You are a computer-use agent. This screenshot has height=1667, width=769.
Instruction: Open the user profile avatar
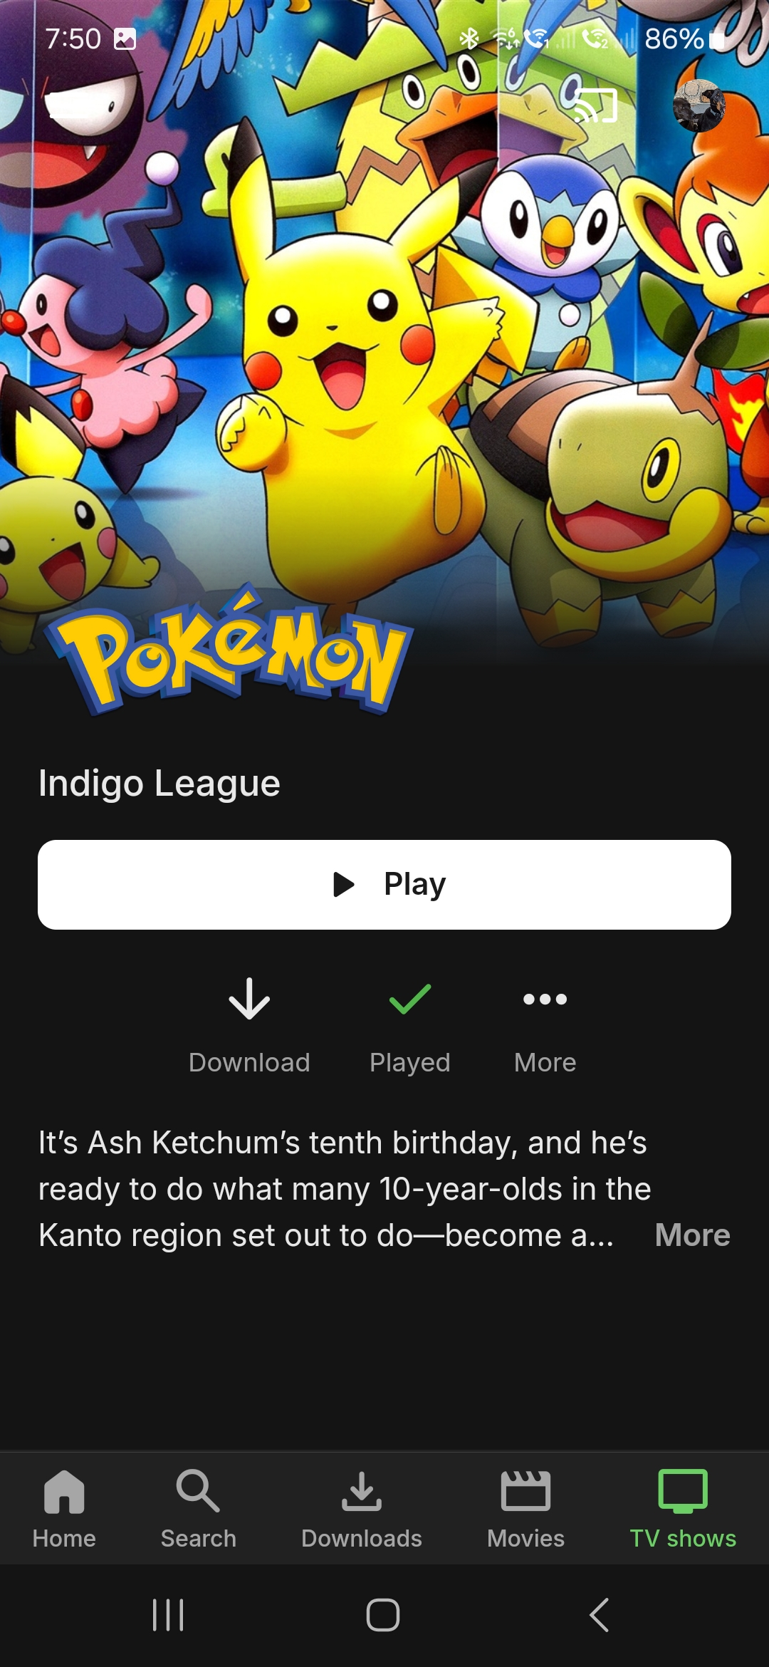point(699,105)
